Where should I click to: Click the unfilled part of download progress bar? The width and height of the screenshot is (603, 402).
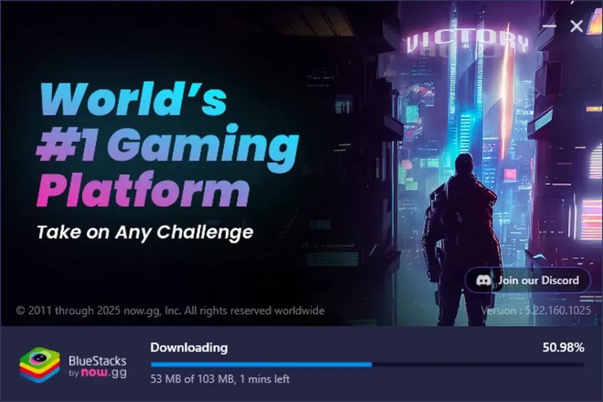(x=478, y=364)
